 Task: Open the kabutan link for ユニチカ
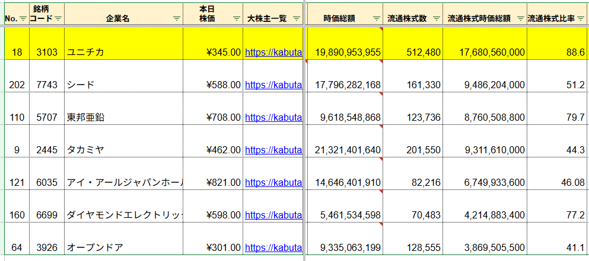273,53
